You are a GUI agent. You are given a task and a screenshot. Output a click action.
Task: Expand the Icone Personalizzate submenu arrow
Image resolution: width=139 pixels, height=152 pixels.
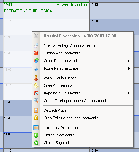[x=129, y=68]
